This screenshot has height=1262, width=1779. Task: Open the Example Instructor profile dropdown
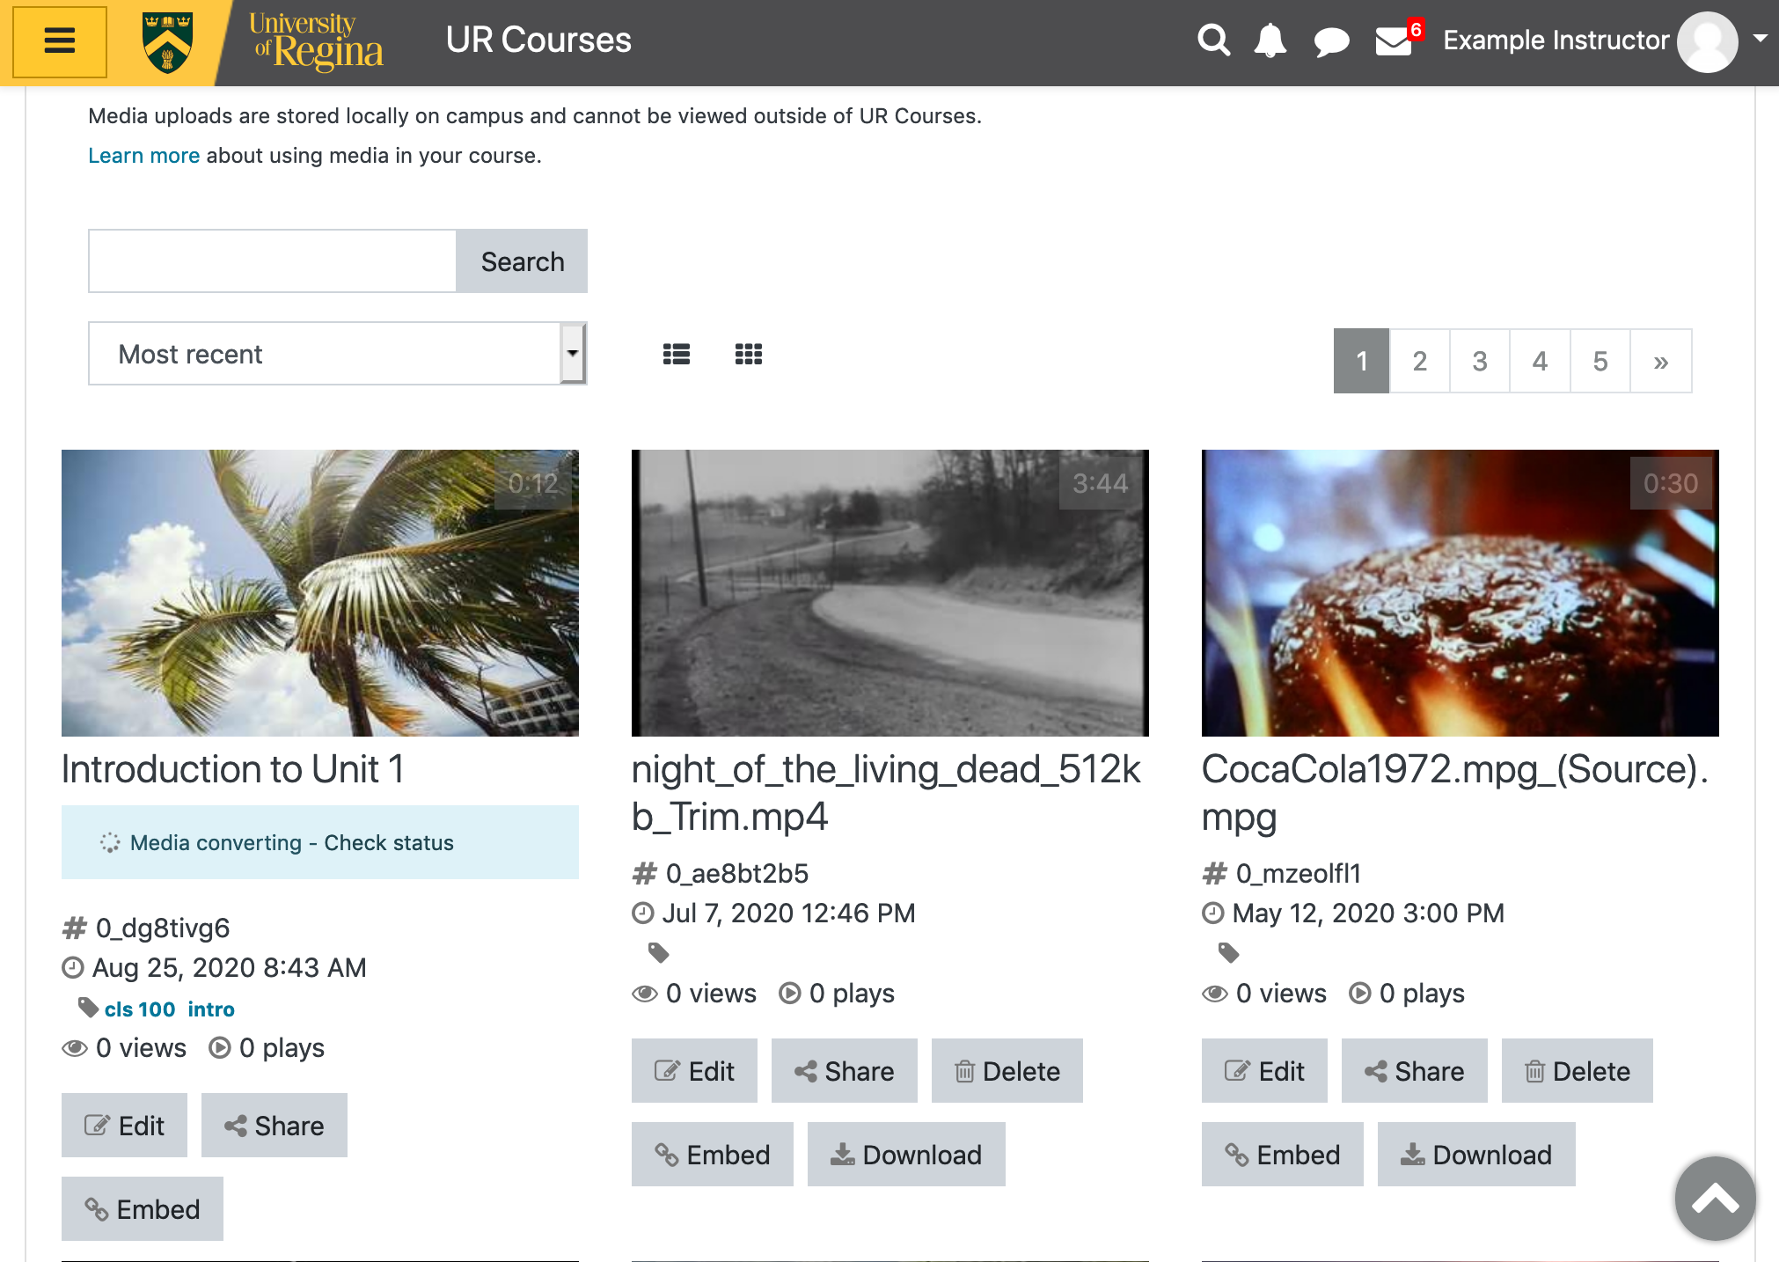[1708, 40]
